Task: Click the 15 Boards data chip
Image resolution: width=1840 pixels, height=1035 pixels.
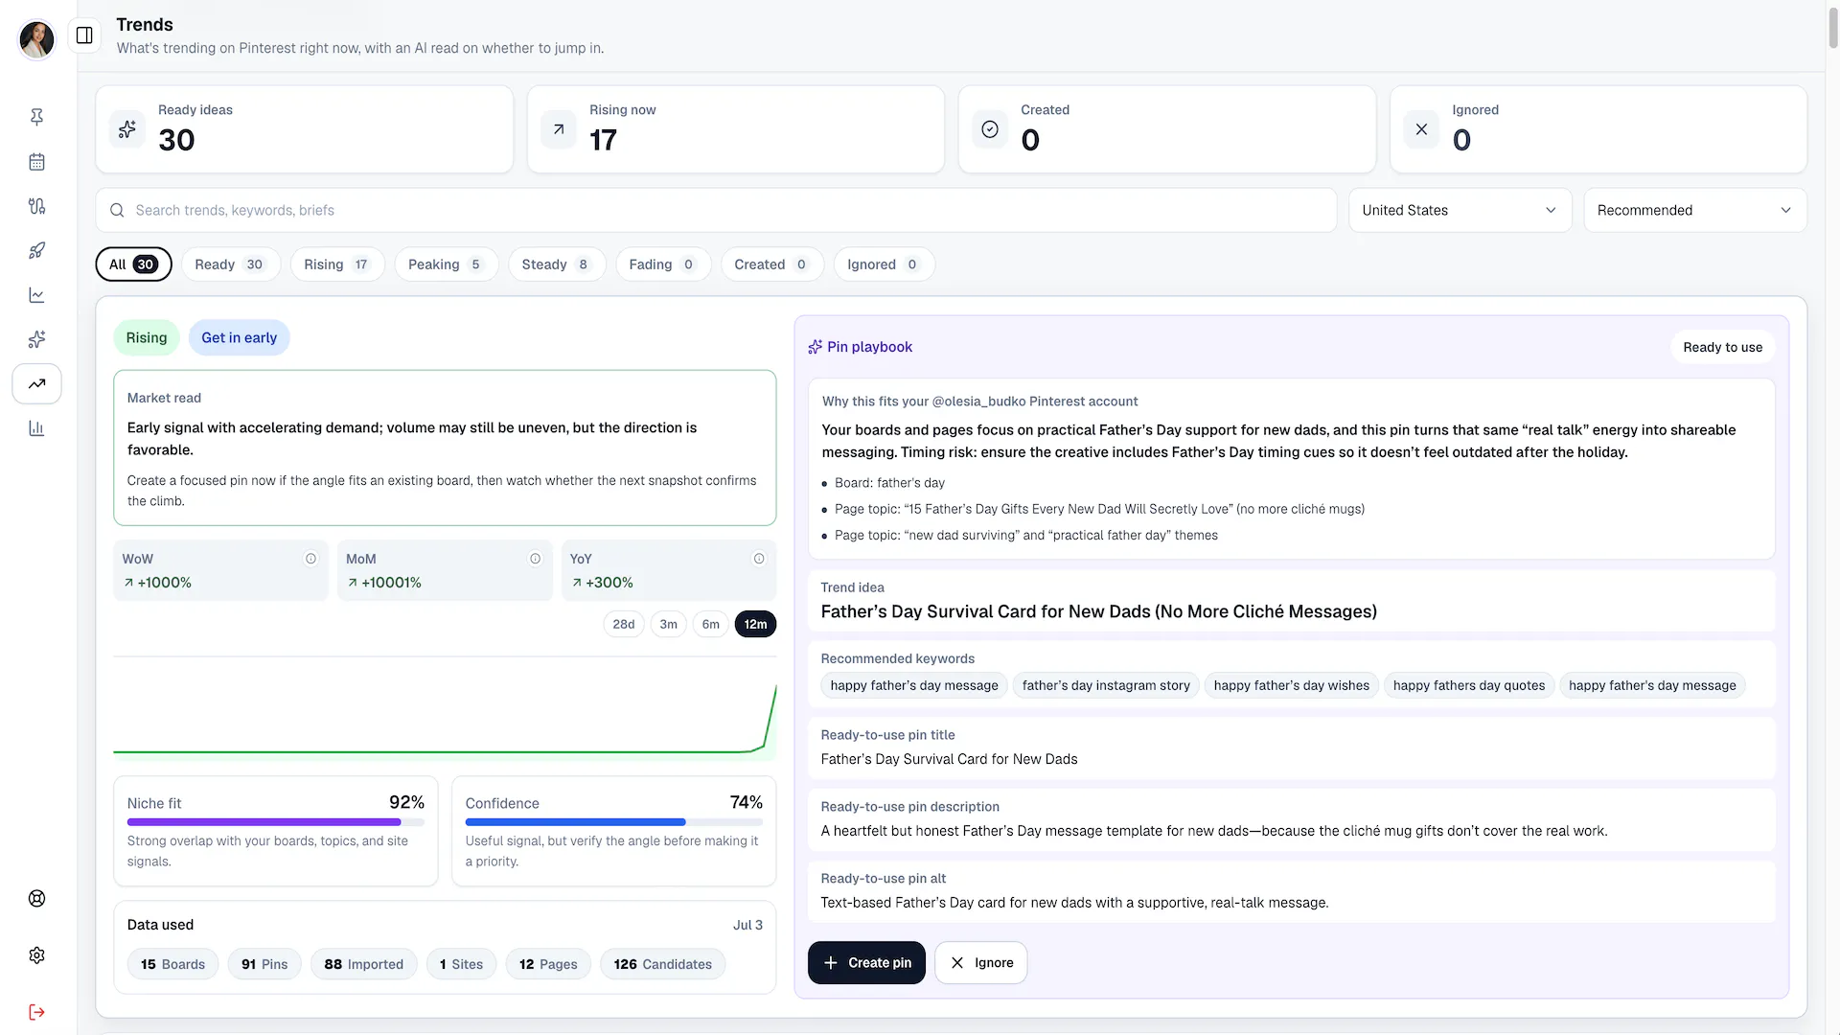Action: click(172, 965)
